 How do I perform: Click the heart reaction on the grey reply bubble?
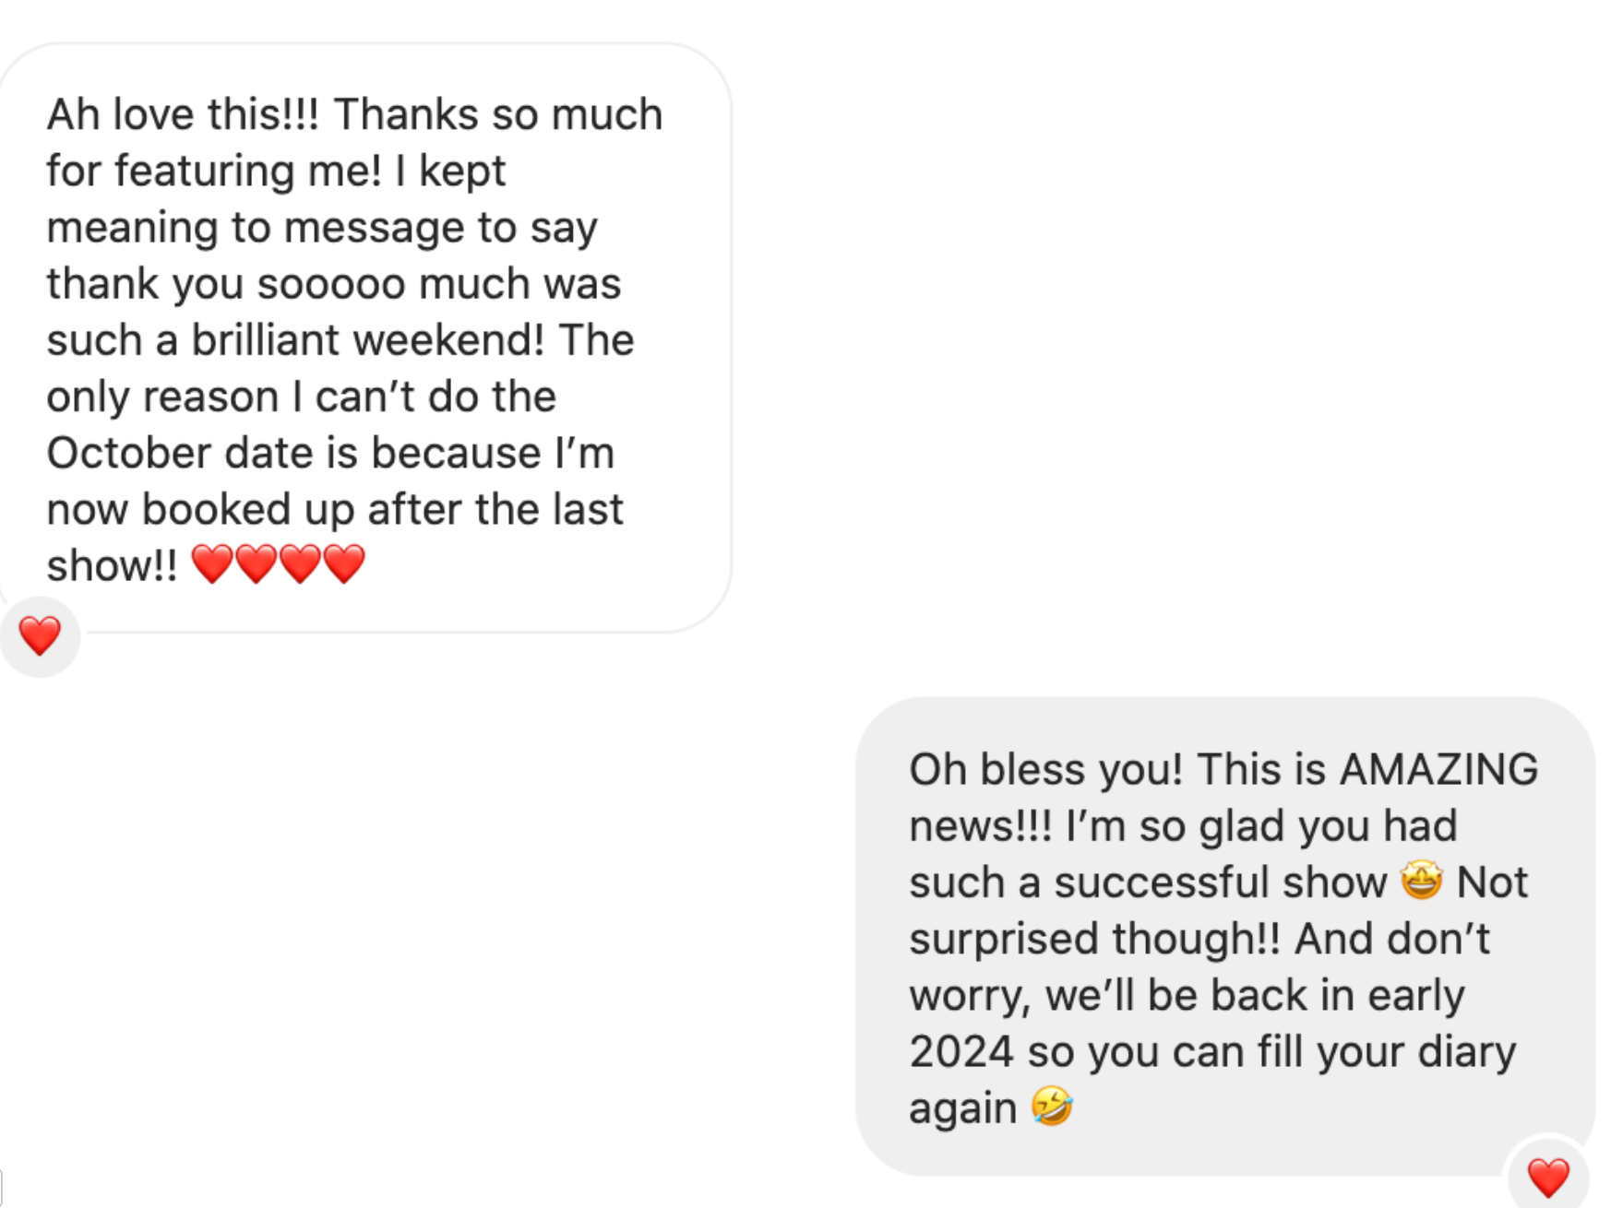[1547, 1178]
